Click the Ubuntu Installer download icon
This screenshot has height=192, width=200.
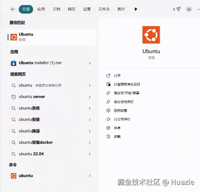click(x=14, y=63)
